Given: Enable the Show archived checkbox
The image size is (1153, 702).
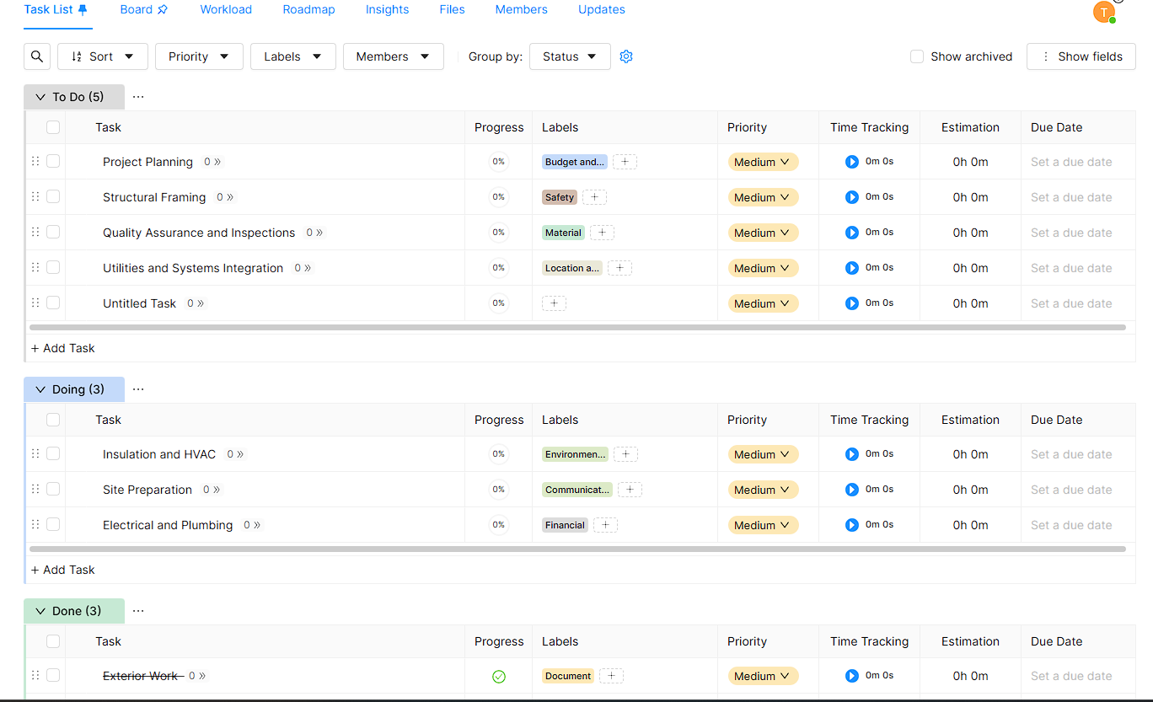Looking at the screenshot, I should point(917,56).
